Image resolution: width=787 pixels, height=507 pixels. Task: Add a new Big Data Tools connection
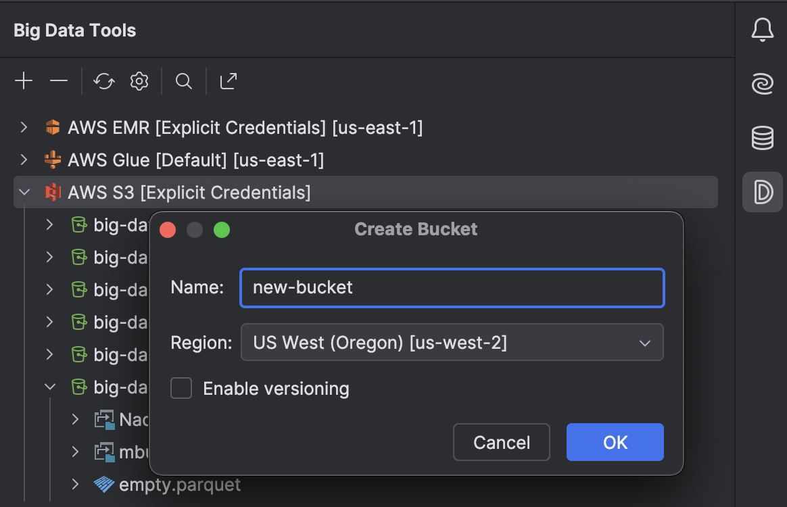24,80
